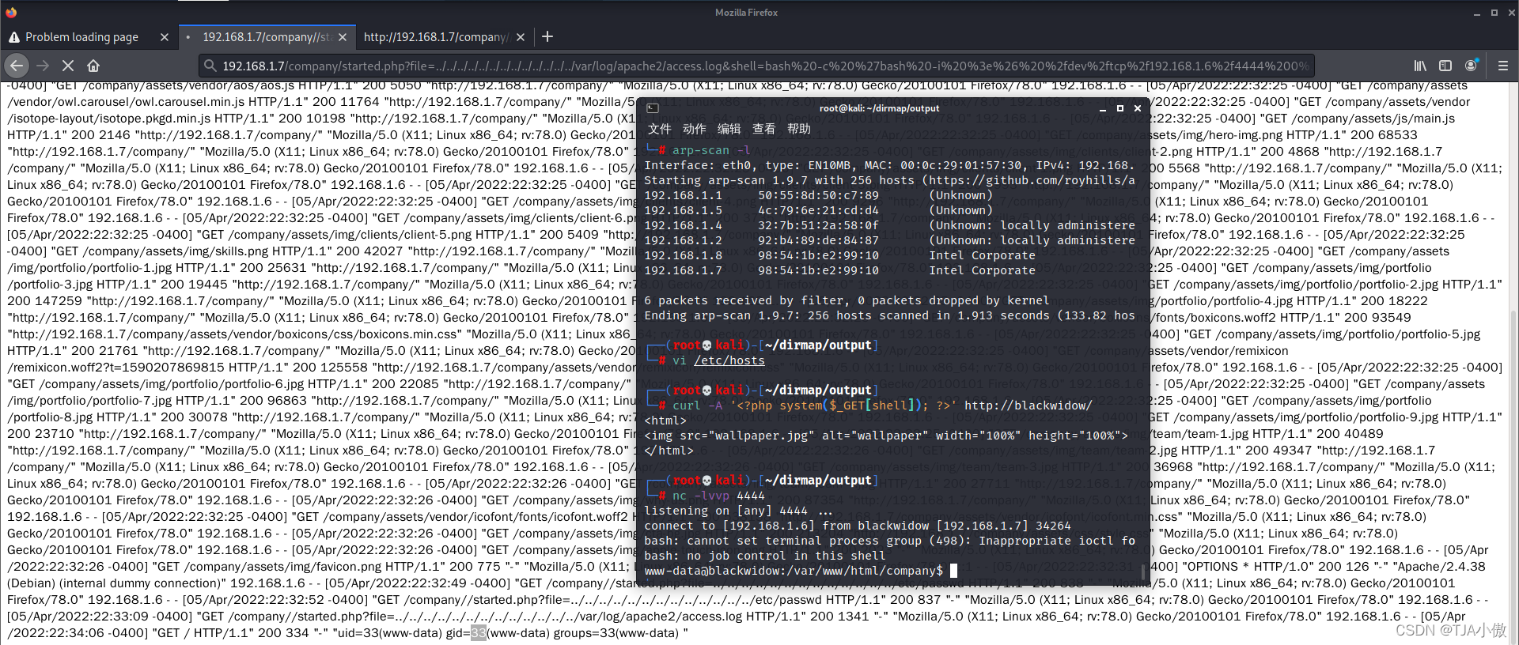The width and height of the screenshot is (1519, 645).
Task: Click the Firefox logo in title bar
Action: [x=11, y=12]
